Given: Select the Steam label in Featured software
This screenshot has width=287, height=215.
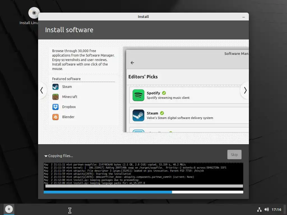Looking at the screenshot, I should [x=67, y=87].
